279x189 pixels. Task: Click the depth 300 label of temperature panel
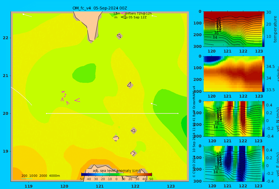[198, 46]
